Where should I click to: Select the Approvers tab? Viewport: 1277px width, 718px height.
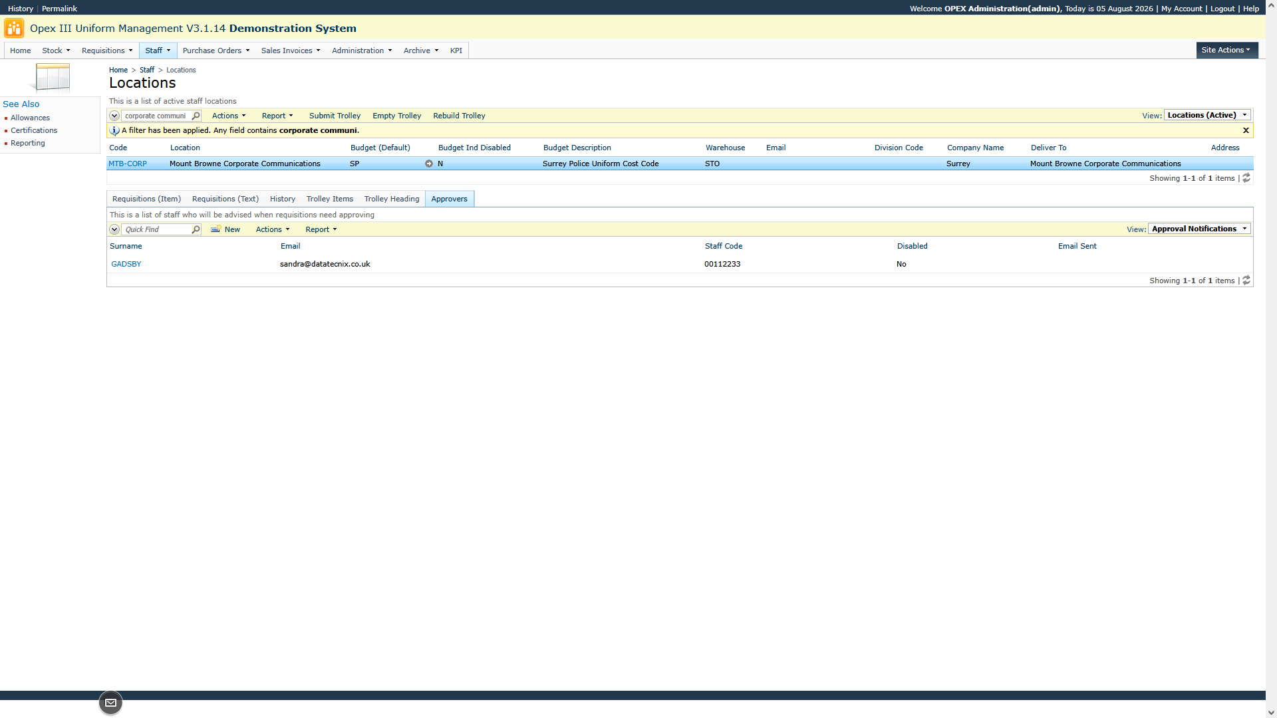[450, 199]
